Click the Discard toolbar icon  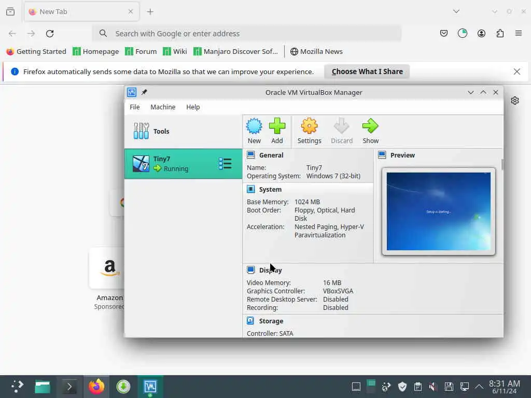tap(341, 126)
